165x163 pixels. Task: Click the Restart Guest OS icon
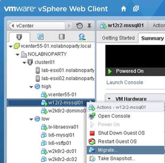coord(92,142)
